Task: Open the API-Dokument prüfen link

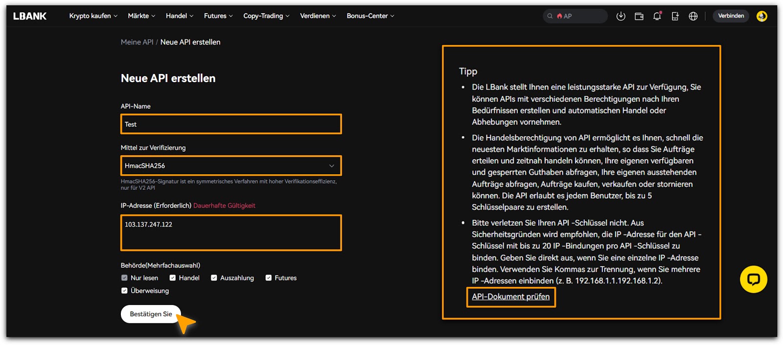Action: pos(510,297)
